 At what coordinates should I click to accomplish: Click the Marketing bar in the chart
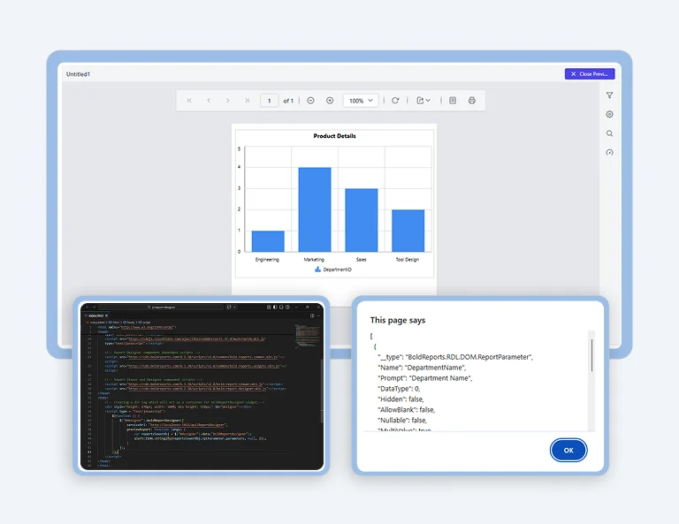pyautogui.click(x=315, y=209)
